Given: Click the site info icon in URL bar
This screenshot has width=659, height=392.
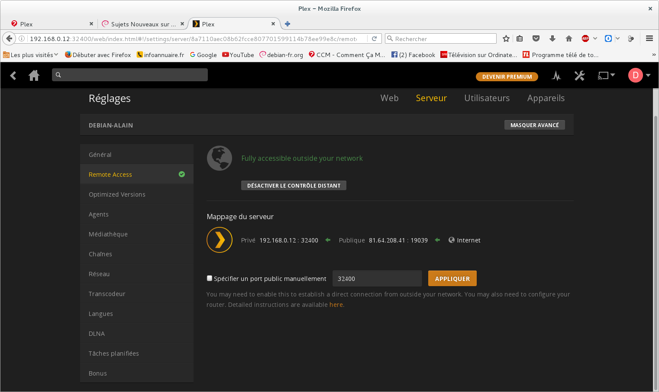Looking at the screenshot, I should tap(21, 38).
